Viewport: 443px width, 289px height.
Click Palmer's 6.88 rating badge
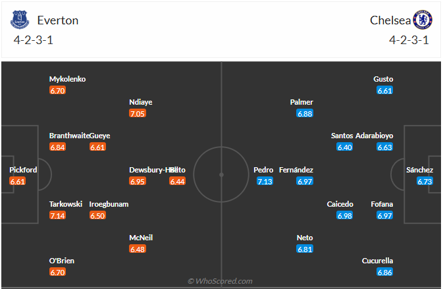tap(305, 114)
